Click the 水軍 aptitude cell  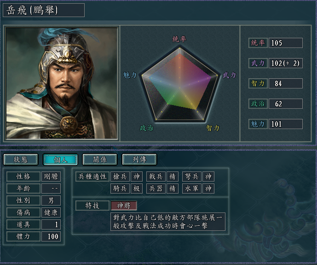pos(191,188)
